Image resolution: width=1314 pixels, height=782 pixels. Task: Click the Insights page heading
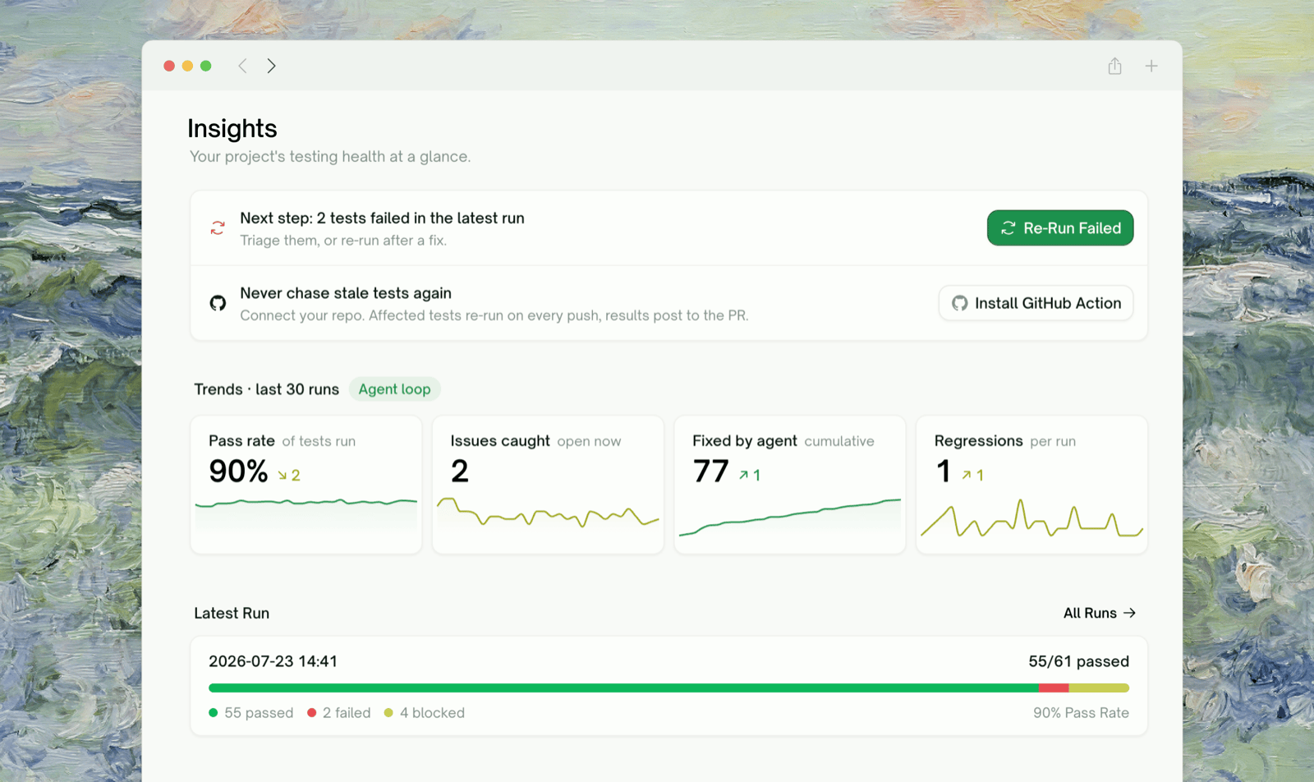point(232,128)
